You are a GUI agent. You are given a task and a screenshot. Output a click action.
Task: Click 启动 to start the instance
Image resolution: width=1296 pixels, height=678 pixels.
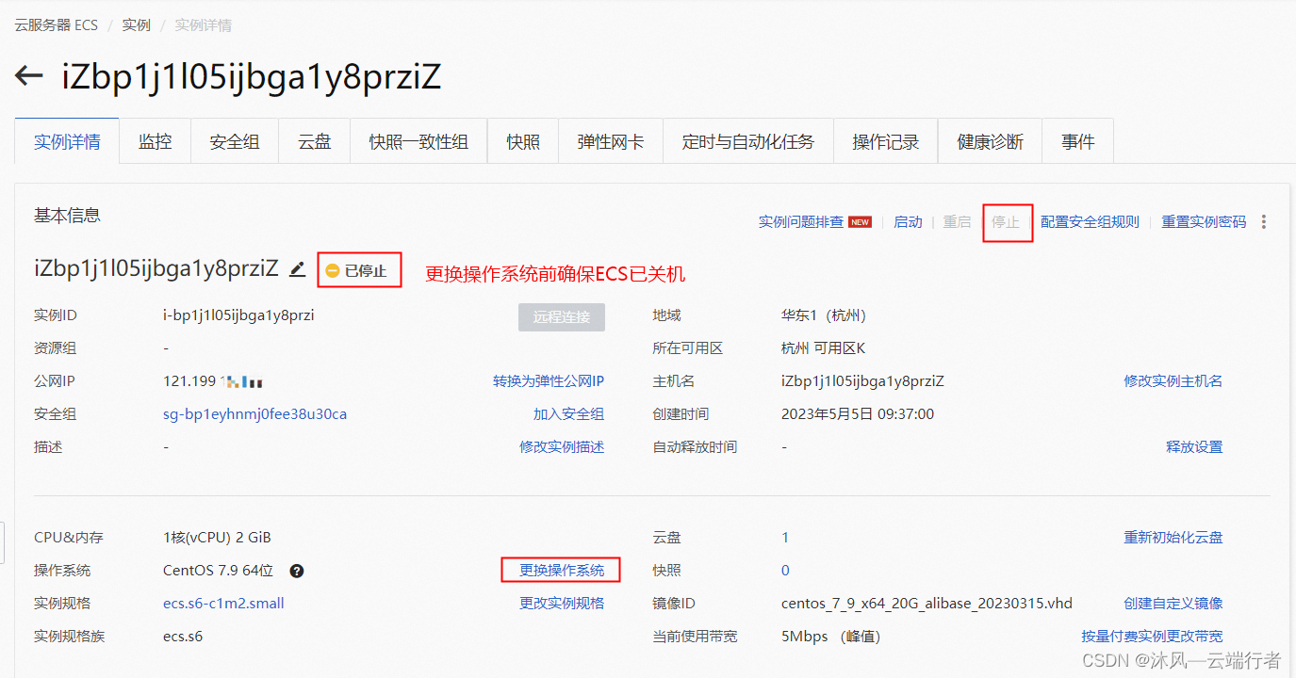tap(908, 222)
